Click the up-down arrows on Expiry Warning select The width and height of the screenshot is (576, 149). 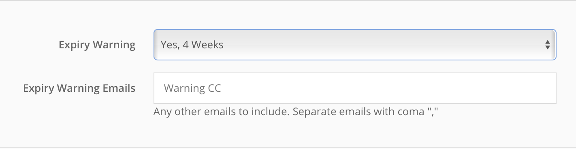coord(547,45)
